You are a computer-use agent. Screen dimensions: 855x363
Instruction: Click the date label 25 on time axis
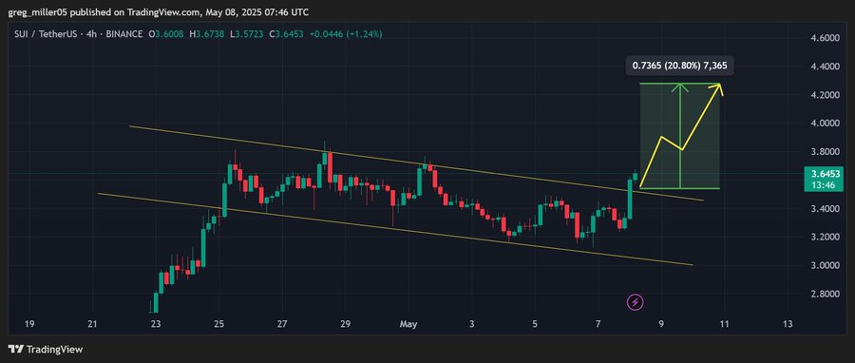click(218, 324)
